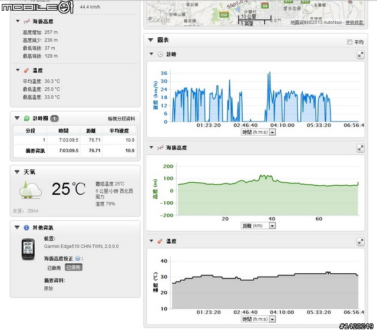Collapse the 溫度 stats section
The image size is (377, 331).
point(18,70)
